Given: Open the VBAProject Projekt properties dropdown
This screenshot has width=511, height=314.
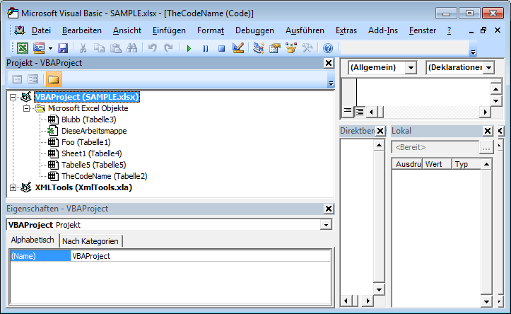Looking at the screenshot, I should [326, 225].
